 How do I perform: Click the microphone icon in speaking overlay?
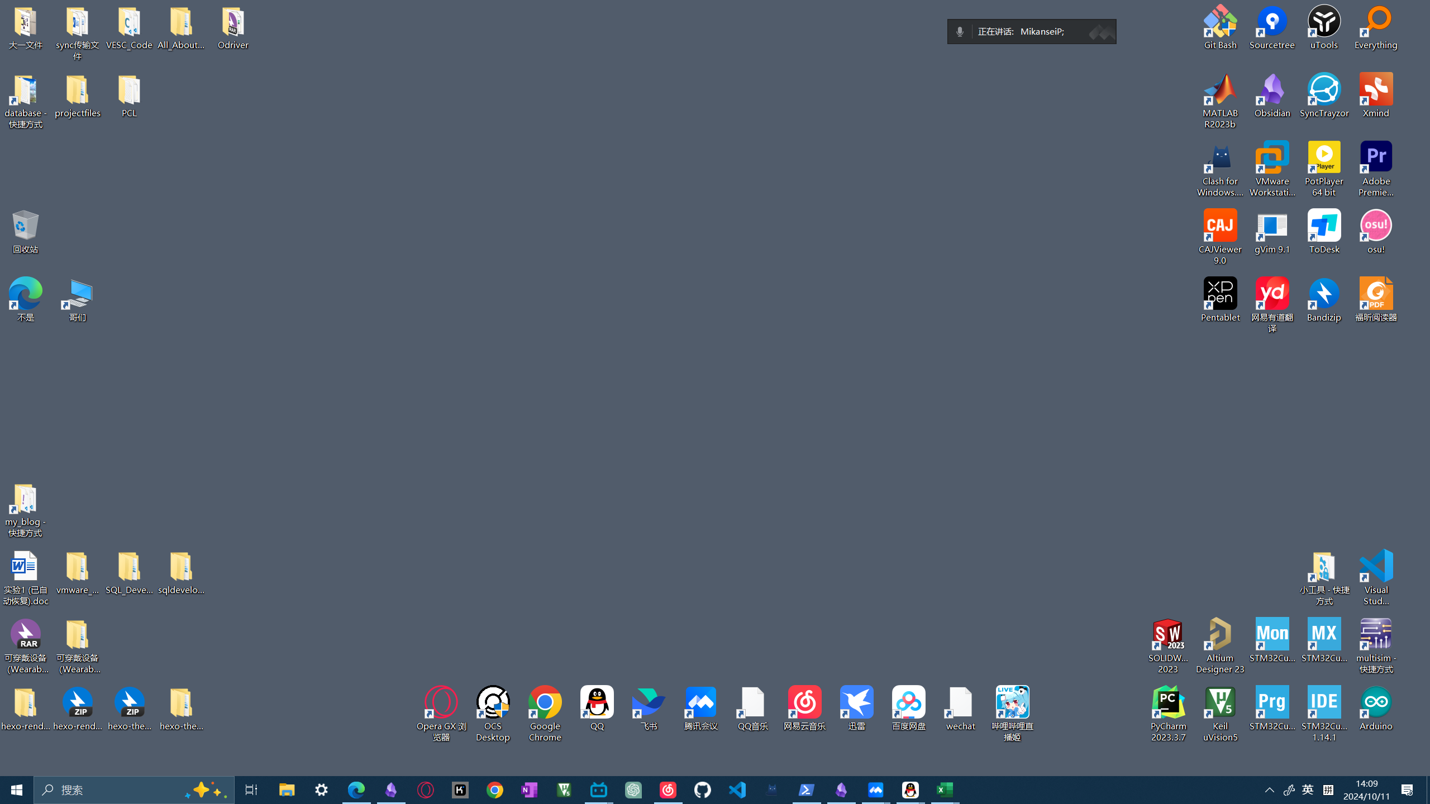pyautogui.click(x=960, y=32)
